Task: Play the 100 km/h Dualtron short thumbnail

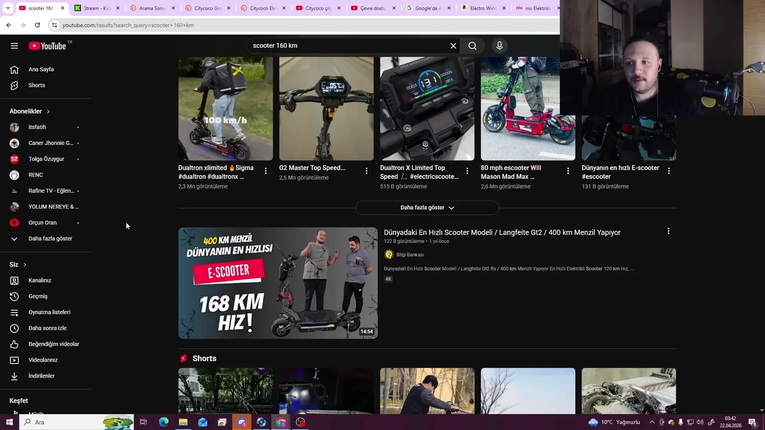Action: (225, 109)
